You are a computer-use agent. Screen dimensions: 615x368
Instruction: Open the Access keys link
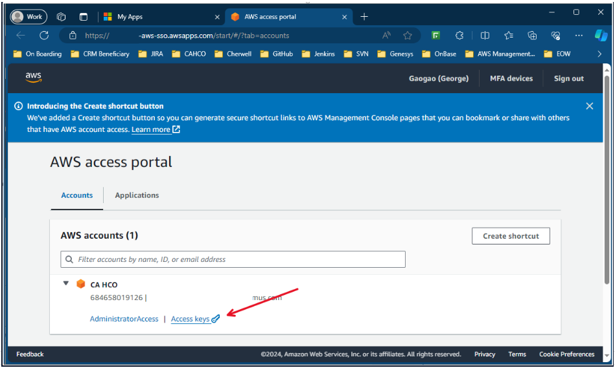pyautogui.click(x=195, y=319)
